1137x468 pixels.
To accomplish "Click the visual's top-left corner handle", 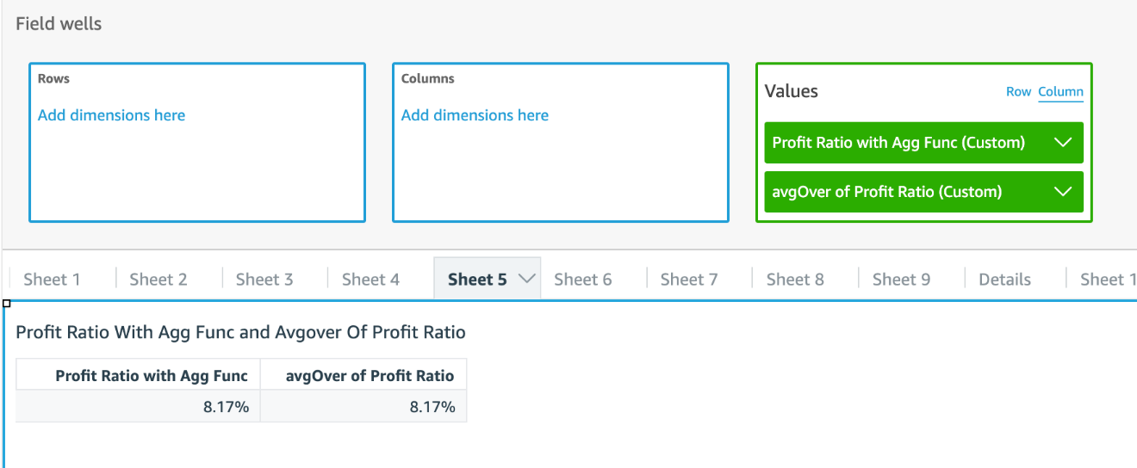I will [7, 304].
